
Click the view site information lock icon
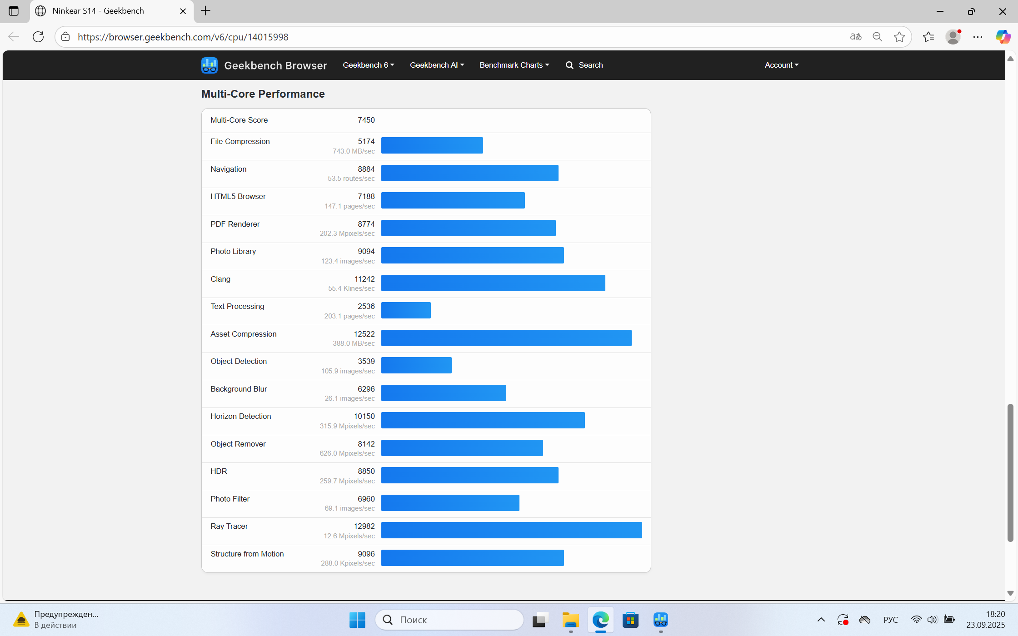[65, 37]
